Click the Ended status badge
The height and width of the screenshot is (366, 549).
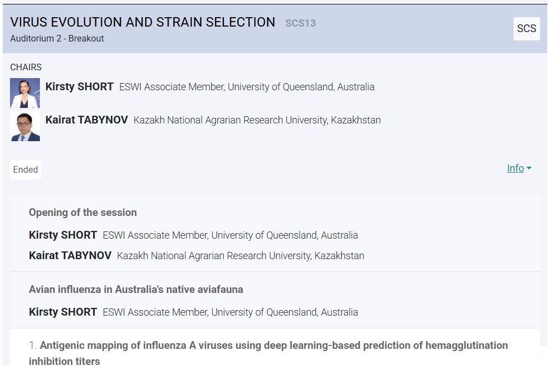(25, 169)
